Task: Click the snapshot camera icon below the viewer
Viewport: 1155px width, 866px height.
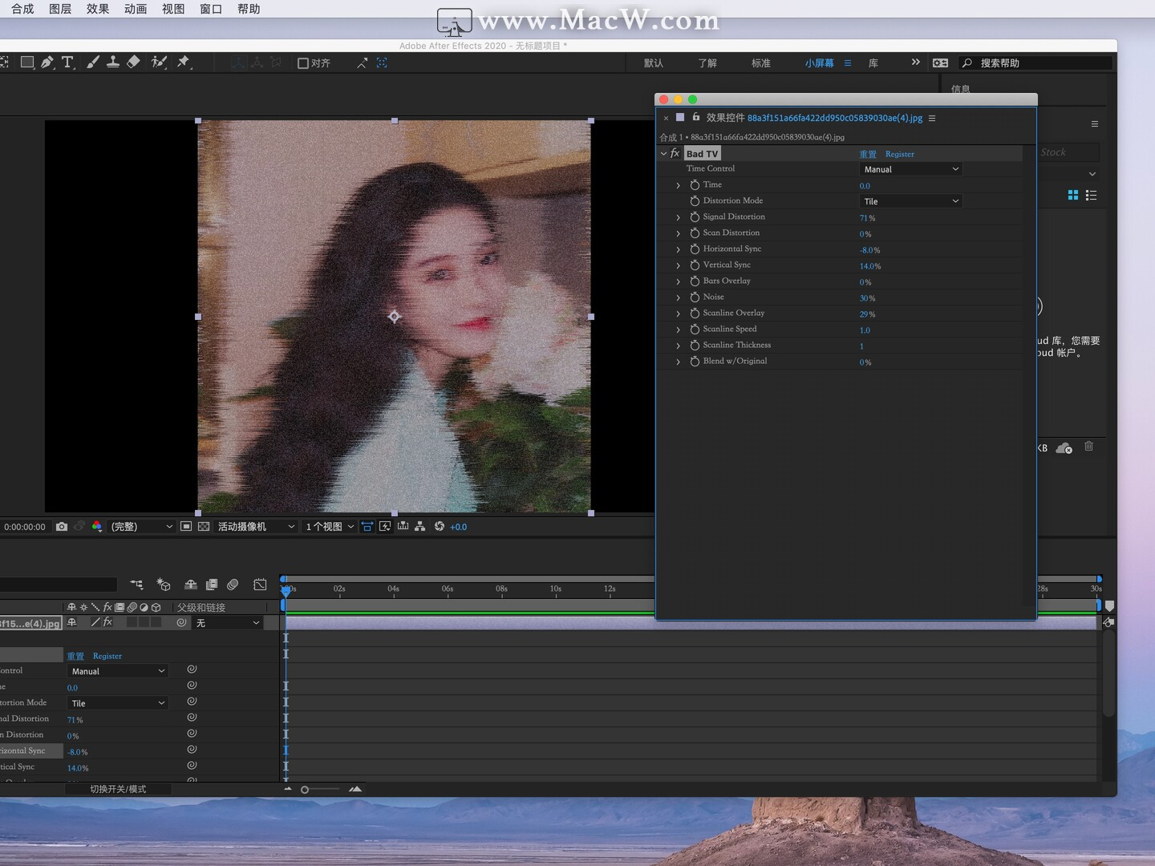Action: click(62, 527)
